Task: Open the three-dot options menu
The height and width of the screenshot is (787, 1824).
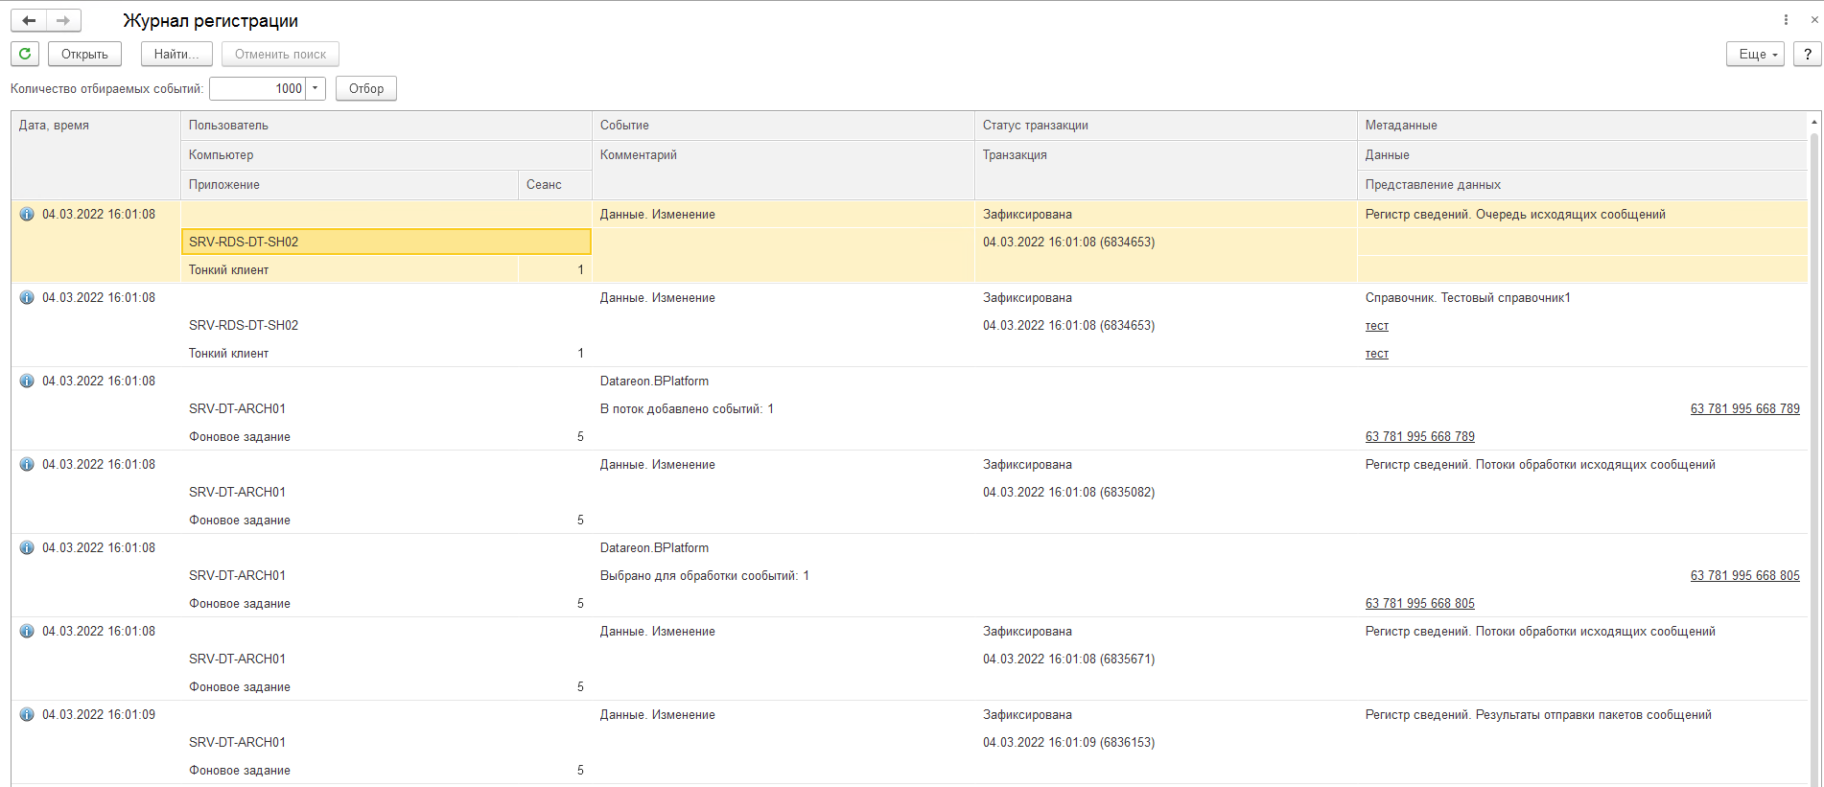Action: tap(1786, 20)
